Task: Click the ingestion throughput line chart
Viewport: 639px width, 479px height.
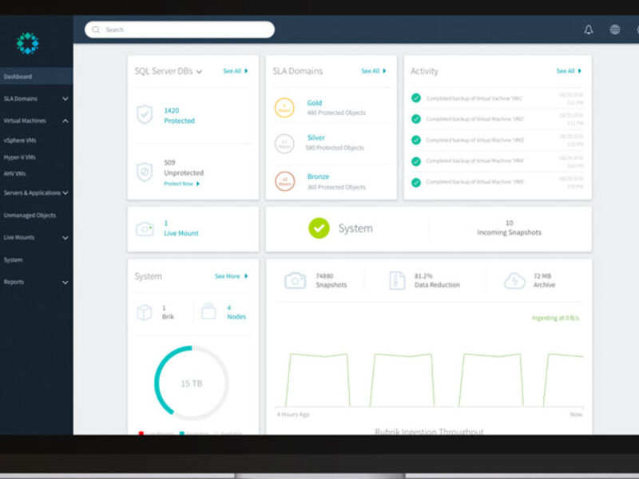Action: 430,380
